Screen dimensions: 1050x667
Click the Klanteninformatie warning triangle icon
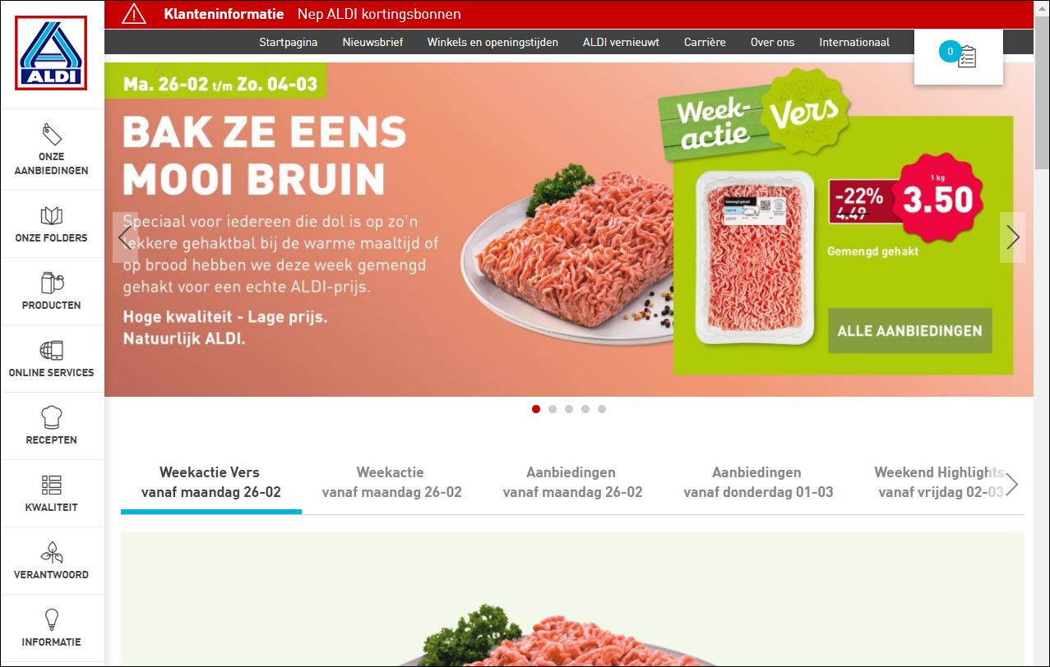click(x=133, y=14)
